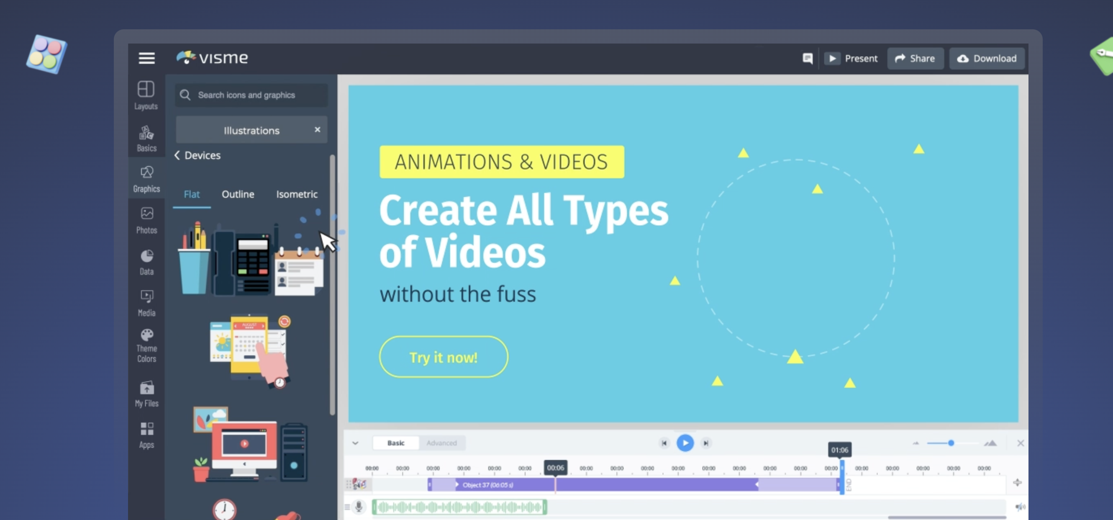Open the Theme Colors panel

pyautogui.click(x=146, y=346)
